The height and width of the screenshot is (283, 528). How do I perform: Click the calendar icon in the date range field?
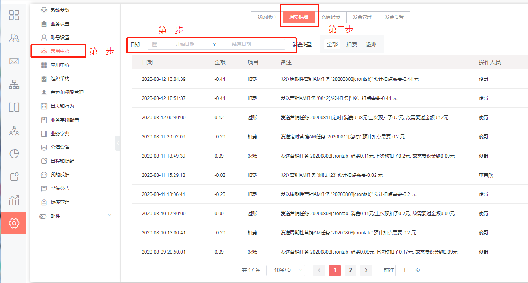[155, 44]
